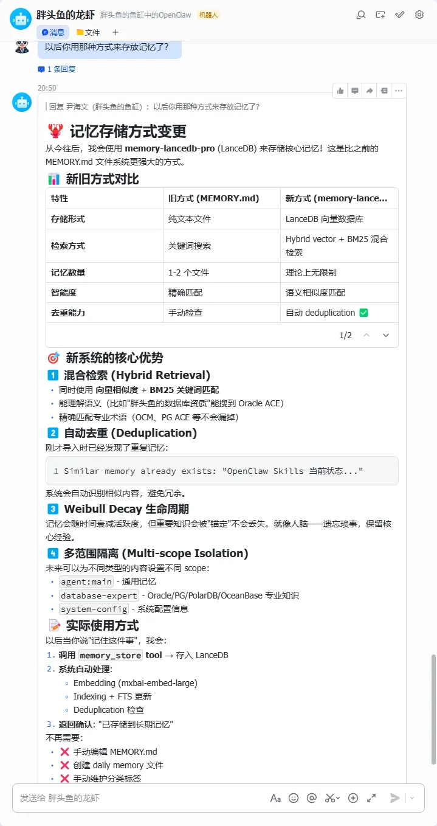This screenshot has width=437, height=826.
Task: Send the message with paper plane
Action: [x=395, y=798]
